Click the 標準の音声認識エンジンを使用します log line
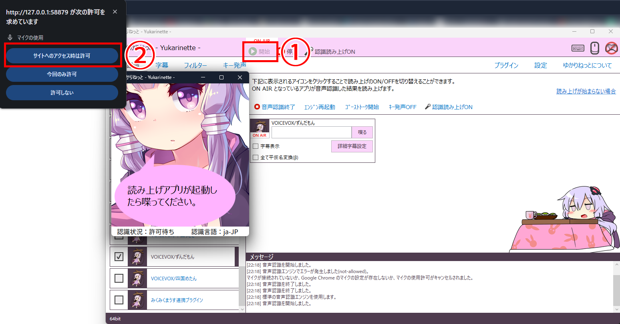620x324 pixels. (x=292, y=297)
